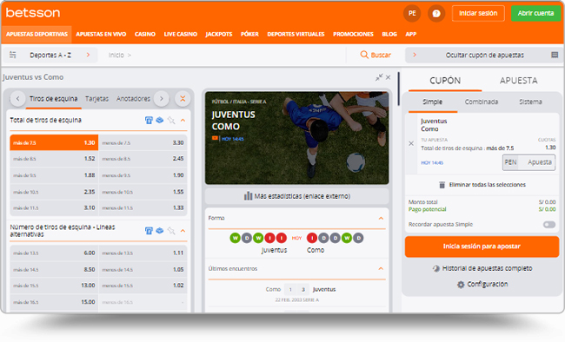Open the Casino menu item

click(x=145, y=34)
